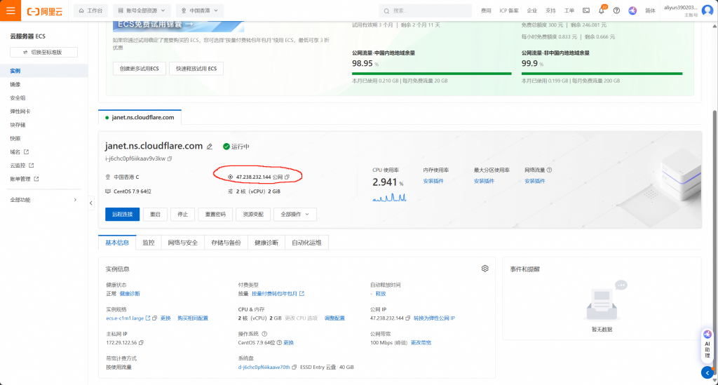Open the help question-mark icon in header

pos(617,11)
